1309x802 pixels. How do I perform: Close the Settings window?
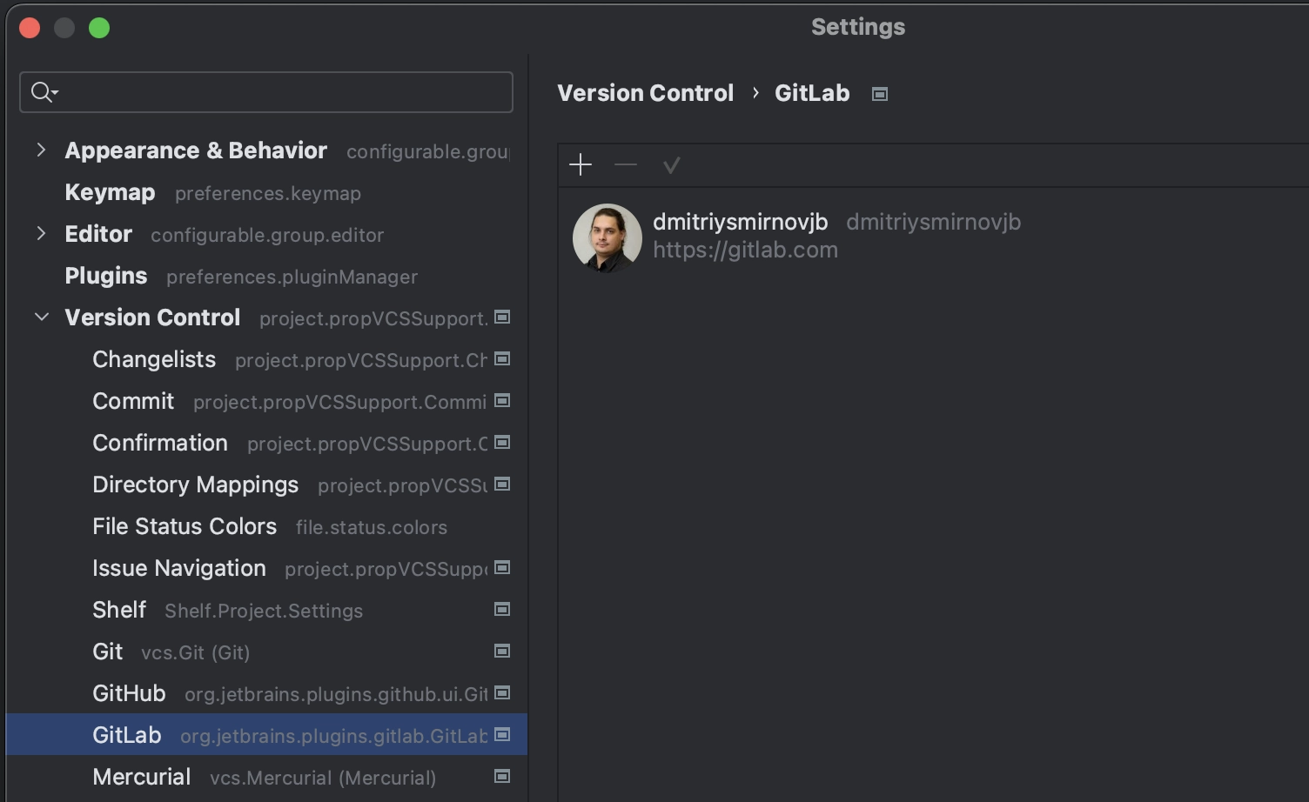click(x=30, y=28)
